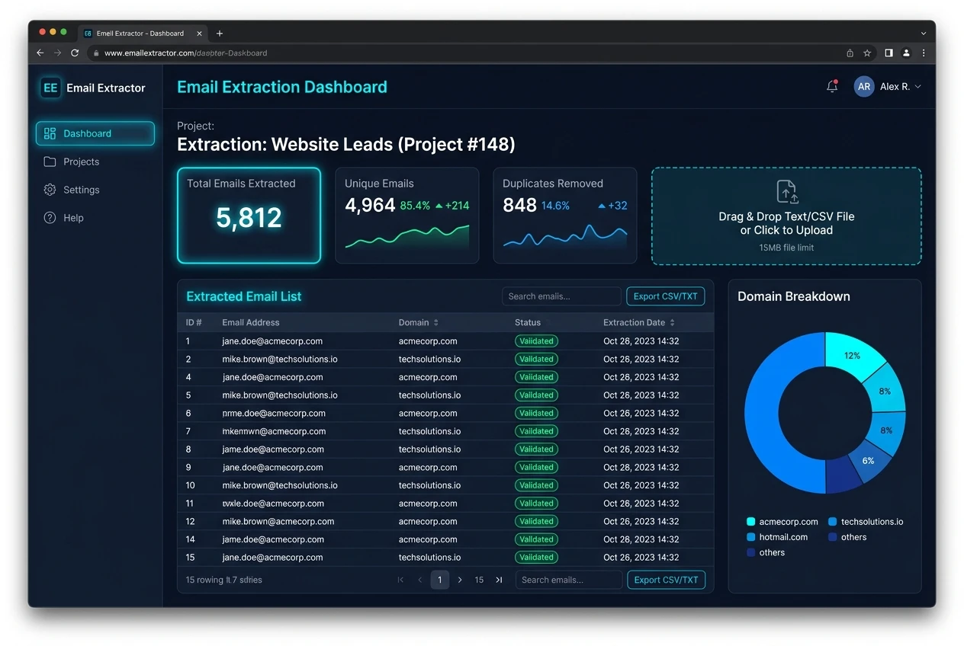This screenshot has height=646, width=964.
Task: Click the Dashboard grid icon in sidebar
Action: pyautogui.click(x=50, y=133)
